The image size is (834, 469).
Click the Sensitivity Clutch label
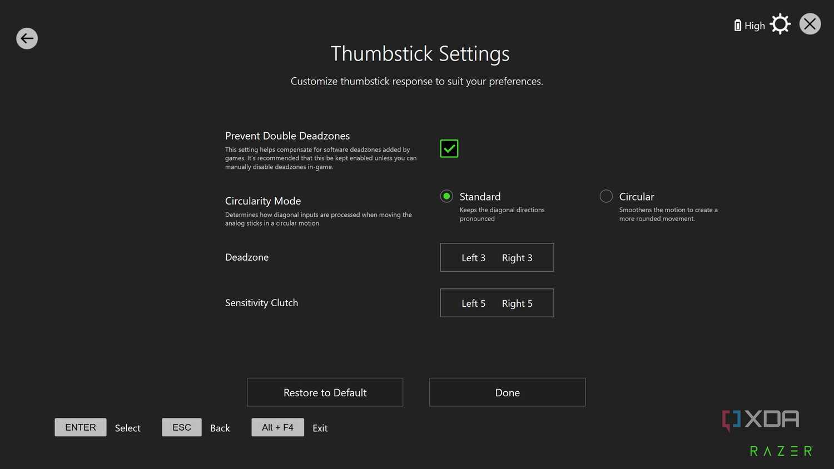(261, 303)
